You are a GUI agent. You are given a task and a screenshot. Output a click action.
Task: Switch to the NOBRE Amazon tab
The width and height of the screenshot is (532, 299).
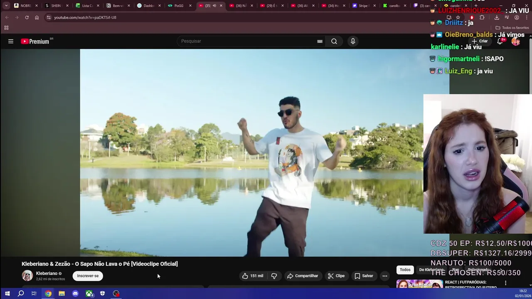(26, 6)
